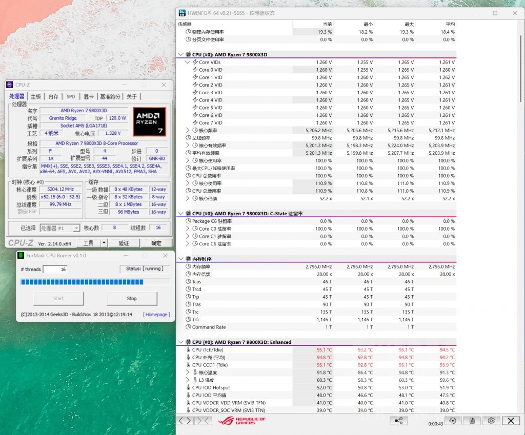
Task: Open HWiNFO settings via the gear icon
Action: (x=491, y=420)
